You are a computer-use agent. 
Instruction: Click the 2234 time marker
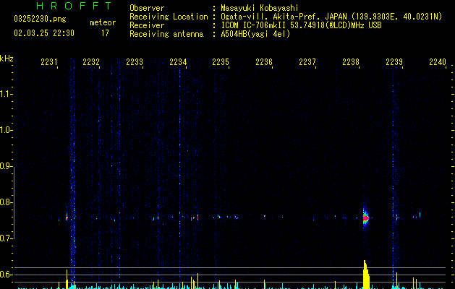[x=178, y=62]
